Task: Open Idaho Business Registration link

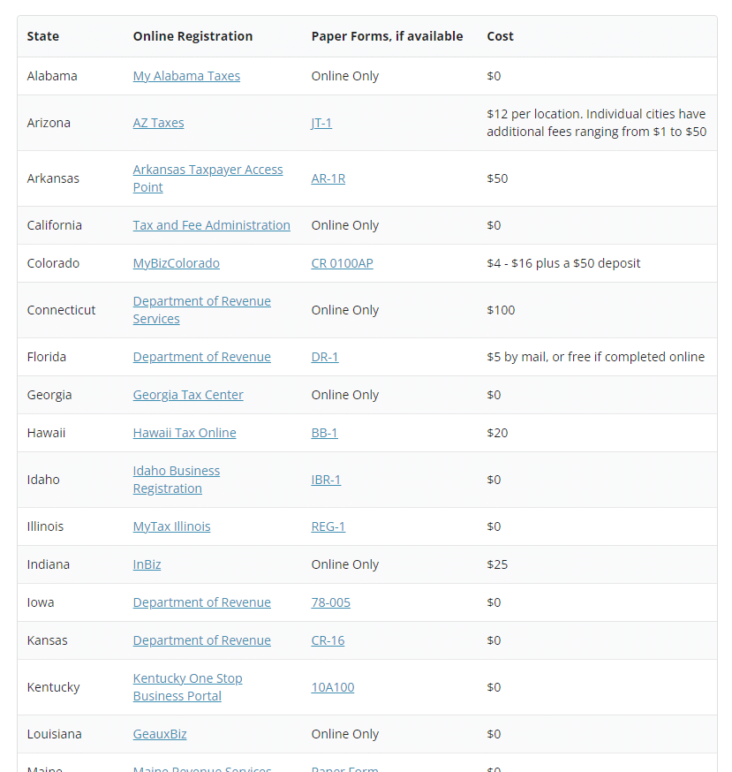Action: point(176,471)
